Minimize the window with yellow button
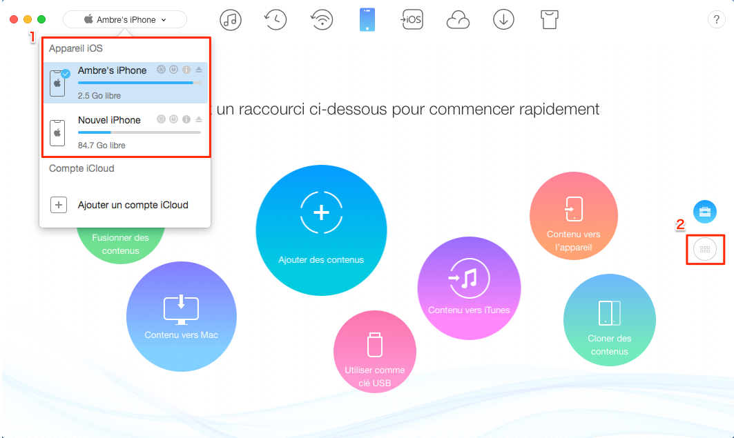 tap(28, 19)
